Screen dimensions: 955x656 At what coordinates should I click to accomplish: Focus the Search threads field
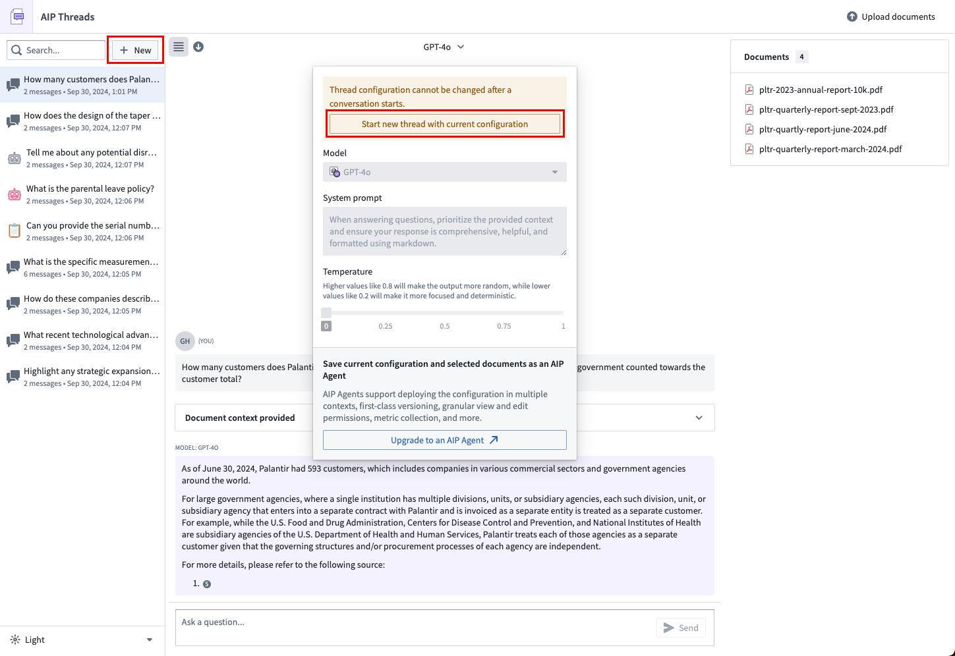[56, 50]
